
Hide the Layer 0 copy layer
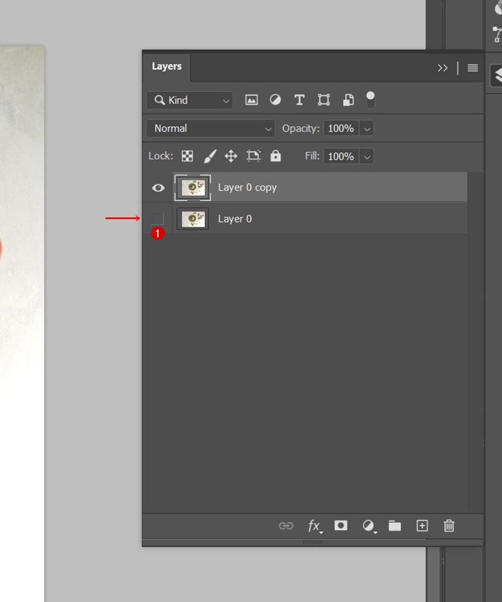click(x=158, y=188)
